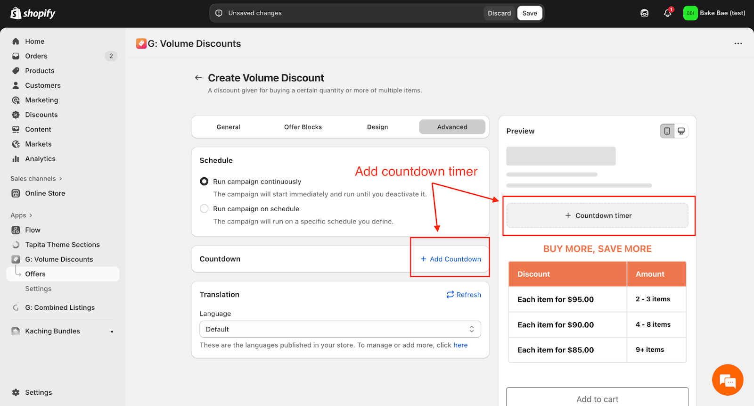Go back using the left arrow
The image size is (754, 406).
(198, 78)
